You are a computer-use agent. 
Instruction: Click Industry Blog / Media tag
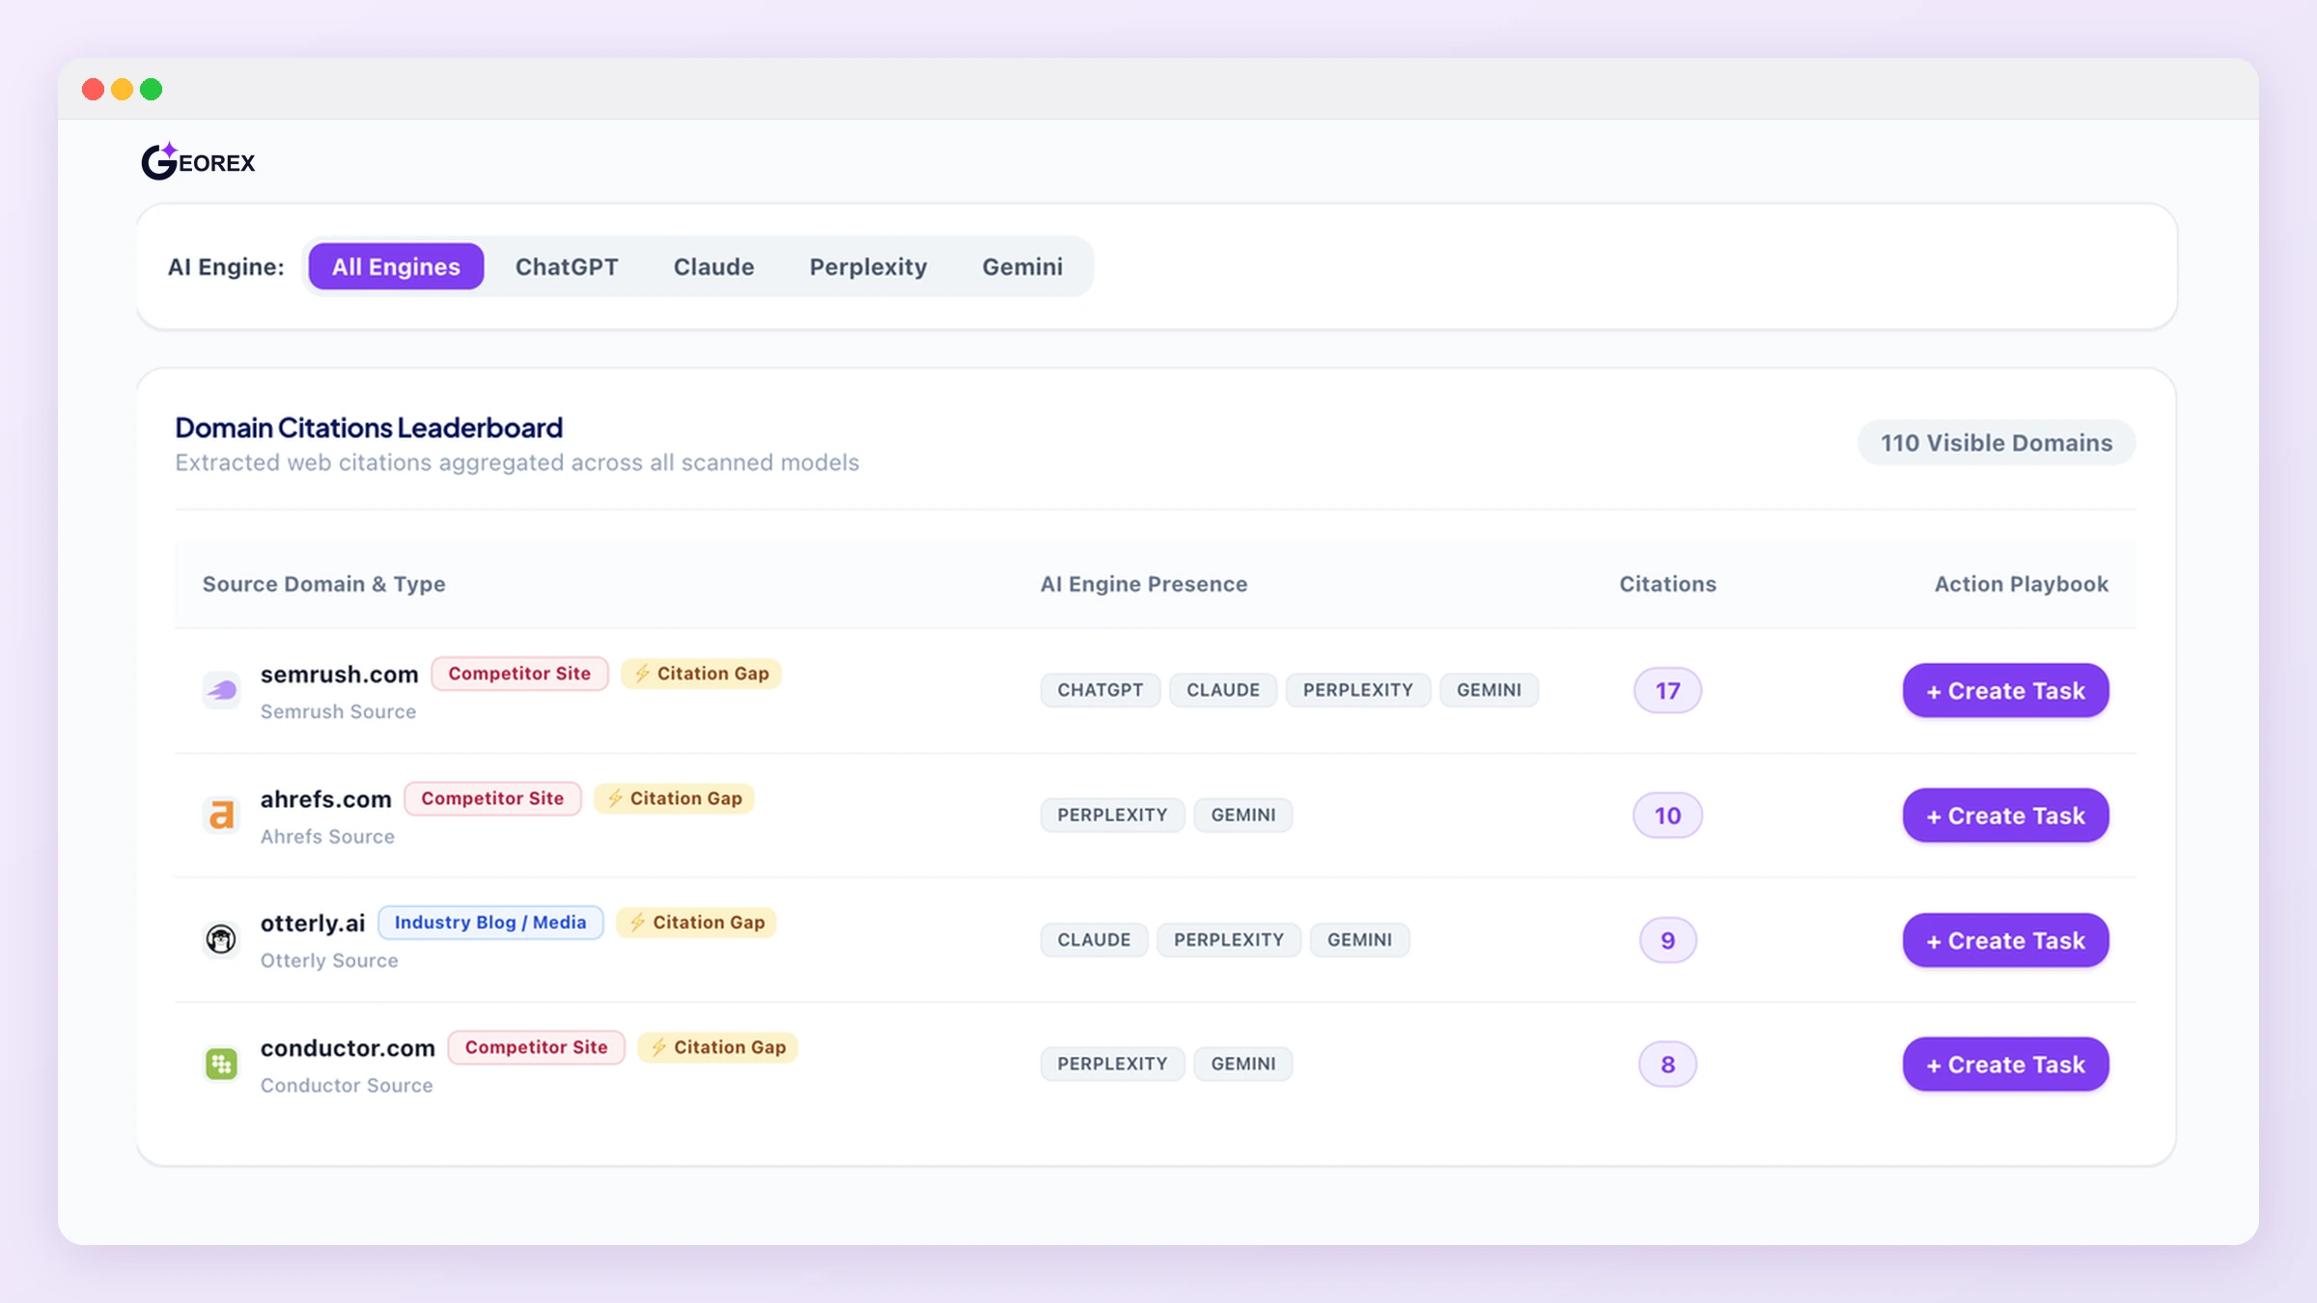tap(490, 922)
